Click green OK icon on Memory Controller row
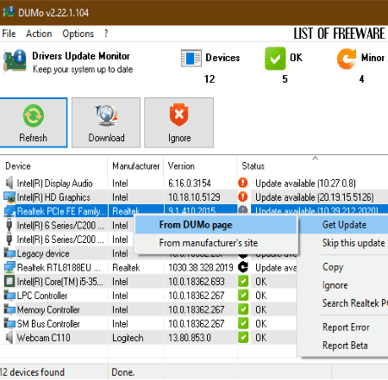The width and height of the screenshot is (388, 380). [x=243, y=309]
